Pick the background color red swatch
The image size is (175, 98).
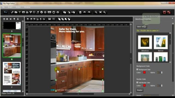pyautogui.click(x=144, y=73)
